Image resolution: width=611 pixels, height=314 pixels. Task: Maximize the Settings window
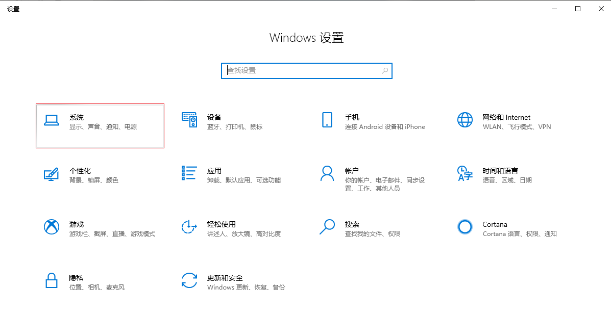(578, 9)
